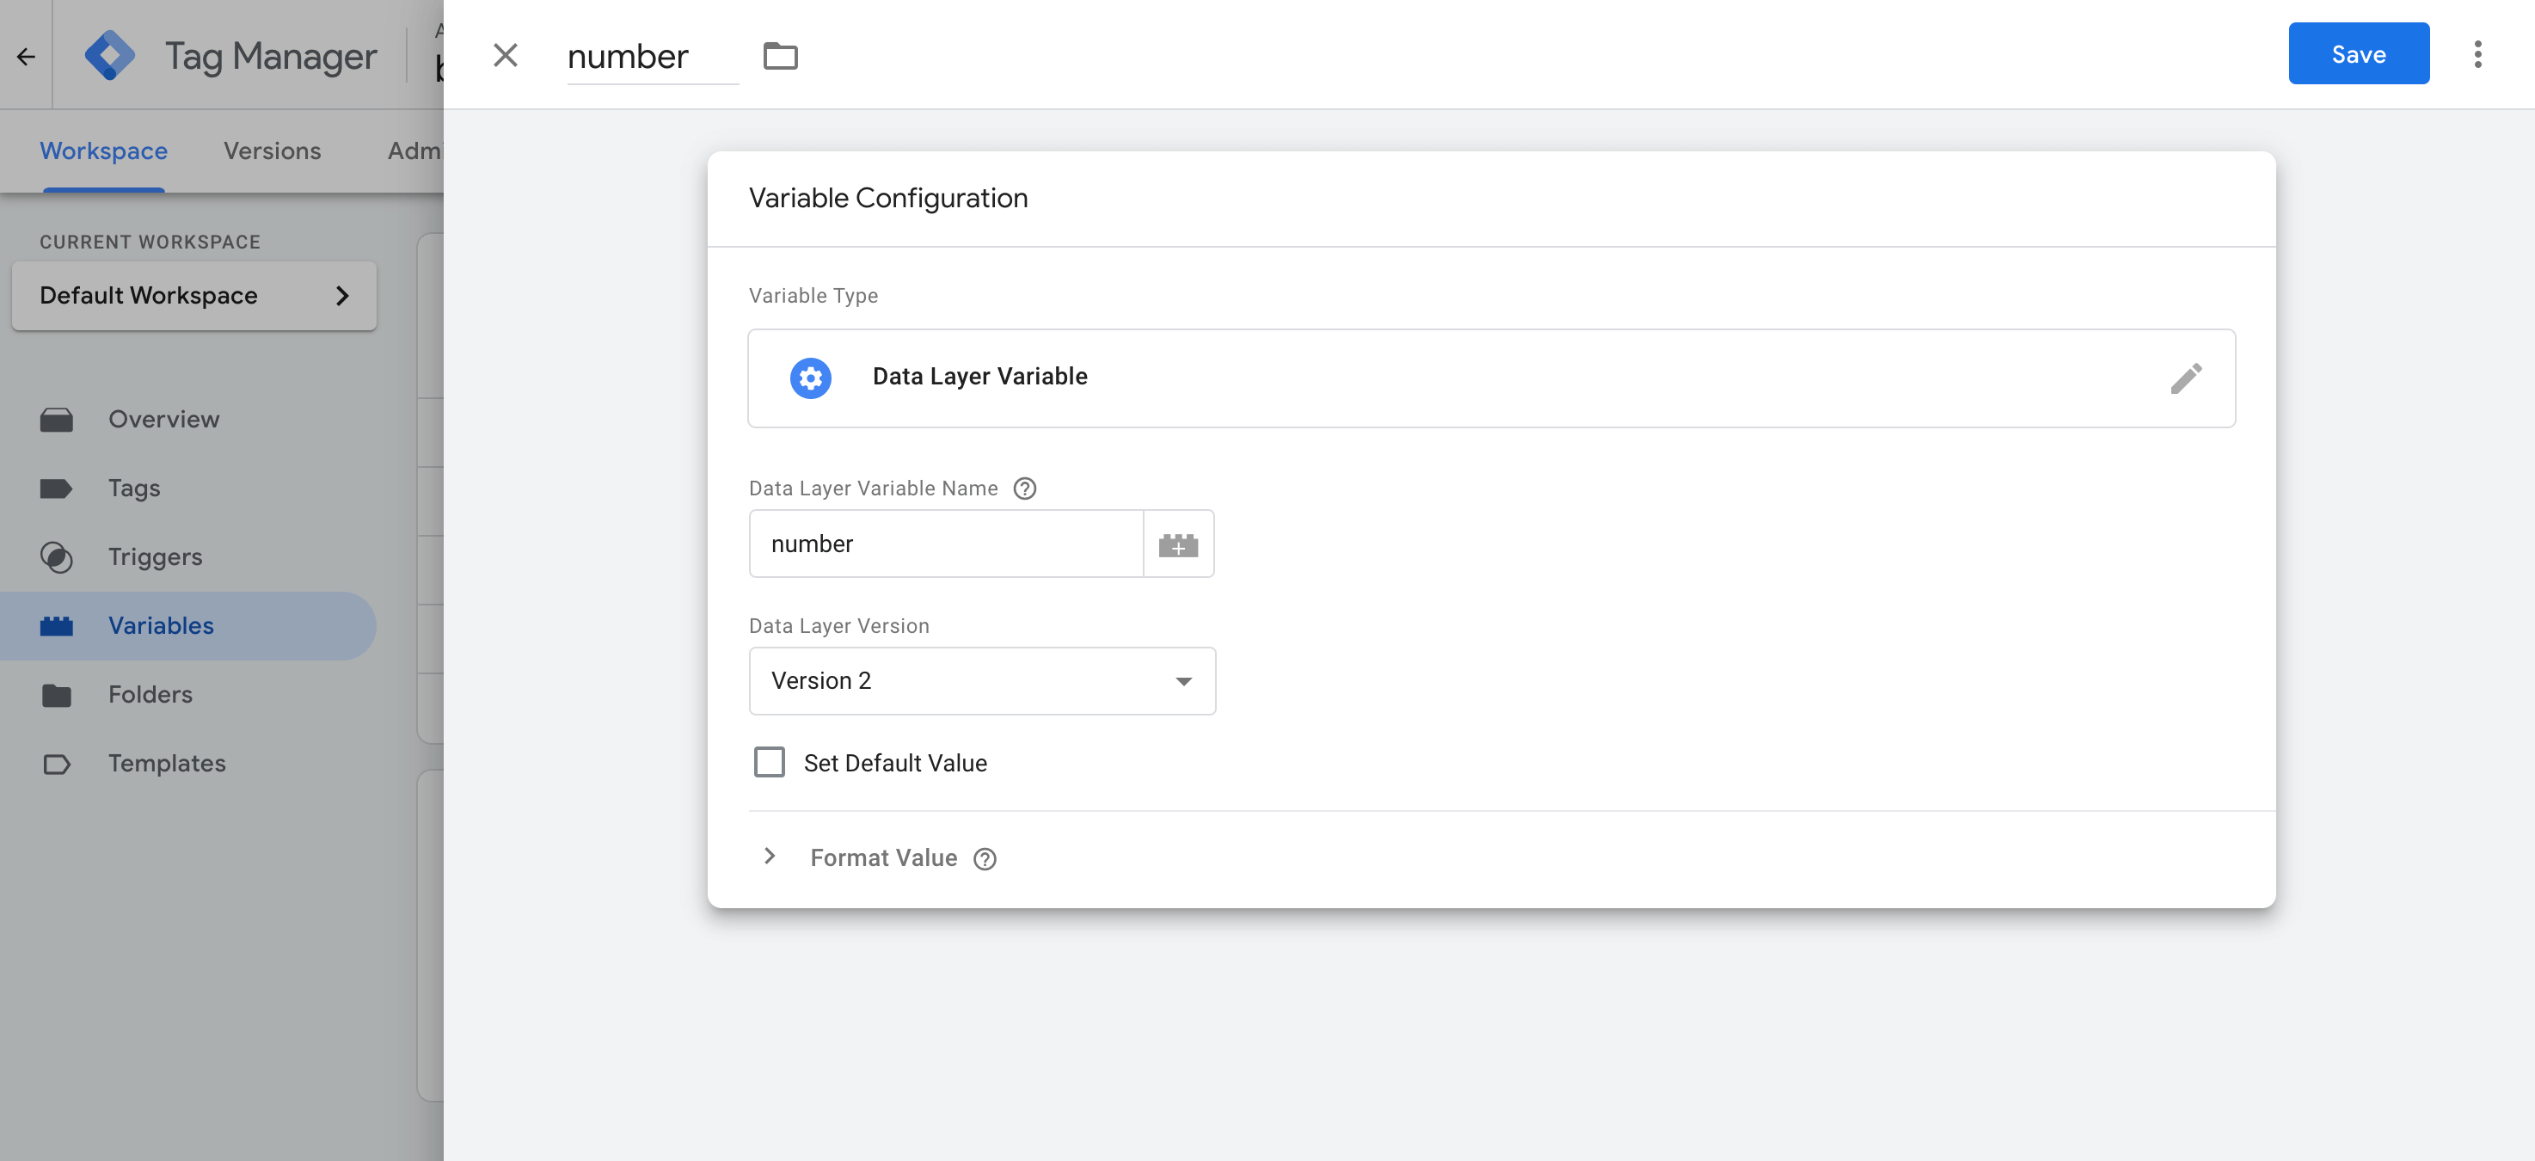Select Variables in the sidebar
Image resolution: width=2535 pixels, height=1161 pixels.
click(x=187, y=626)
